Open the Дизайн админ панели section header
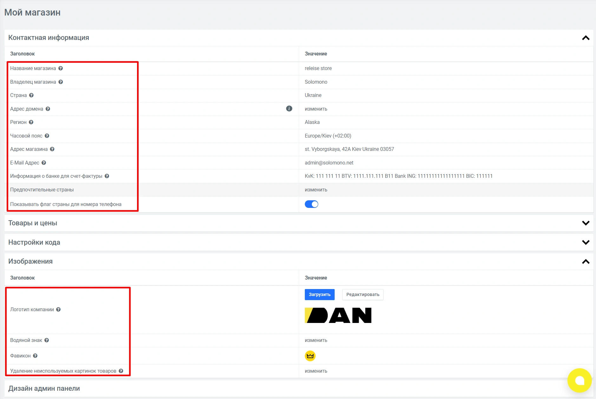 44,389
